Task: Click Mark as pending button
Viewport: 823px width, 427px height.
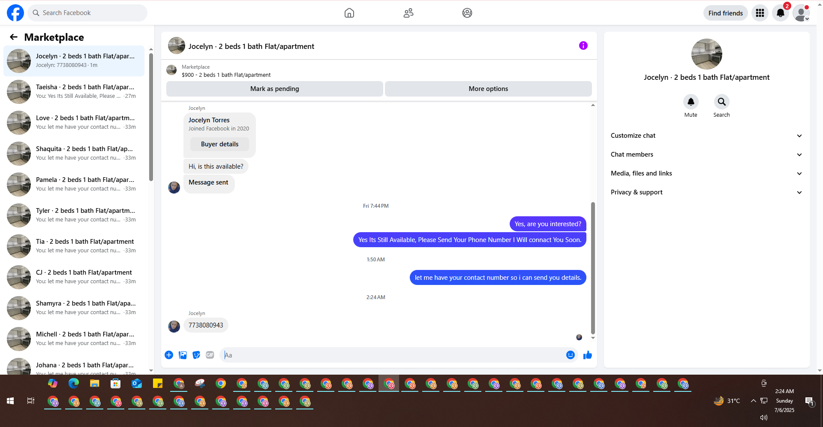Action: 275,89
